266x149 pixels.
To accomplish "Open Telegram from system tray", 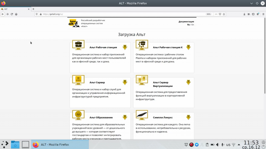I will [197, 145].
